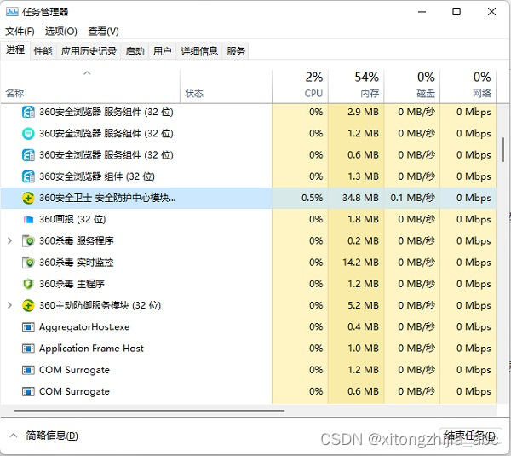Click icon of COM Surrogate row (1.2 MB)
Screen dimensions: 511x456
click(28, 370)
